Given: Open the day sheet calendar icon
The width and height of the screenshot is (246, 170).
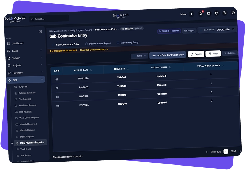Looking at the screenshot, I should pyautogui.click(x=233, y=29).
